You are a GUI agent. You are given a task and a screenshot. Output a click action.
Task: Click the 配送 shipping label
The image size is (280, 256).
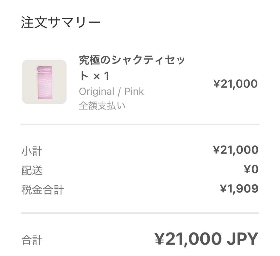tap(32, 170)
